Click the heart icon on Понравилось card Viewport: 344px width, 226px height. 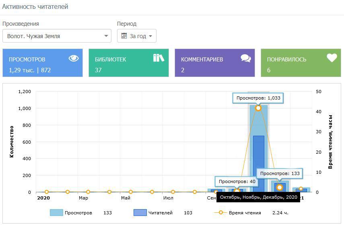click(x=332, y=58)
